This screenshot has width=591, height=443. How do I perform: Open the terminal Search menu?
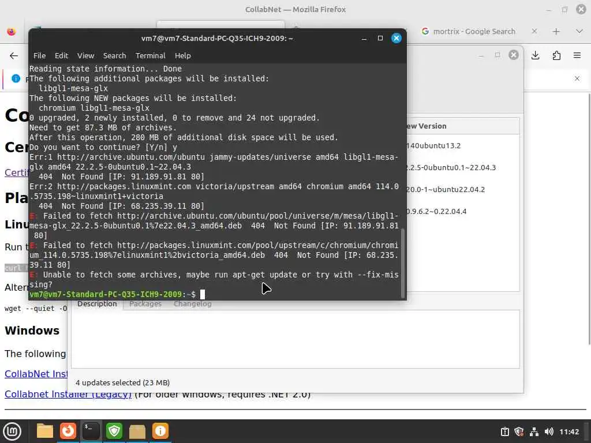[115, 56]
